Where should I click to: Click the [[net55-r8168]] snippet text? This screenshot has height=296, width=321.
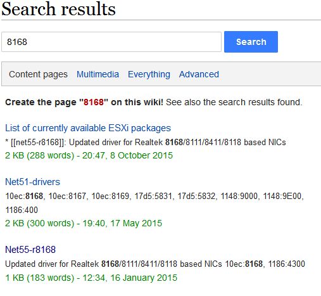click(x=37, y=142)
